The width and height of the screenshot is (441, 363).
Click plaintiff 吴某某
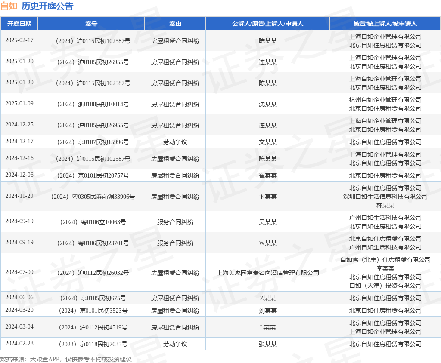point(268,222)
